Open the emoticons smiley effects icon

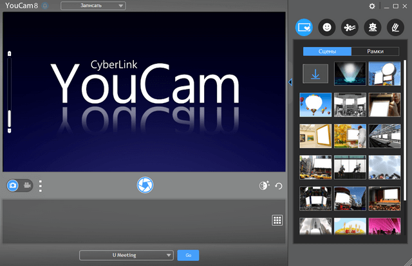coord(327,27)
